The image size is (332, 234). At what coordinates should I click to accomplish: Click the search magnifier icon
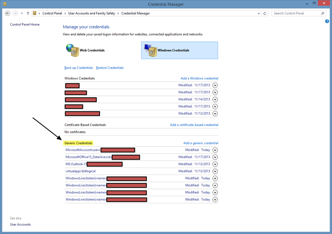(x=323, y=13)
